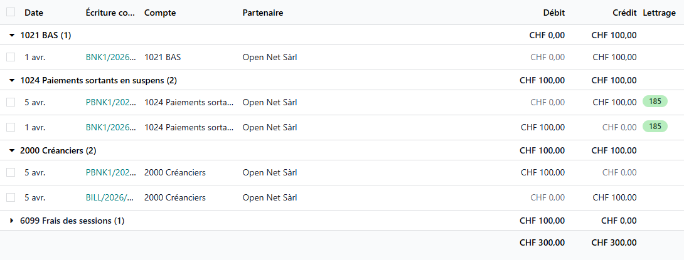Sort by the Date column header
Viewport: 684px width, 260px height.
[x=34, y=13]
